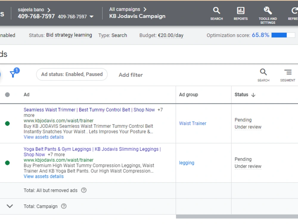Click Bid strategy learning status
298x224 pixels.
pos(69,35)
